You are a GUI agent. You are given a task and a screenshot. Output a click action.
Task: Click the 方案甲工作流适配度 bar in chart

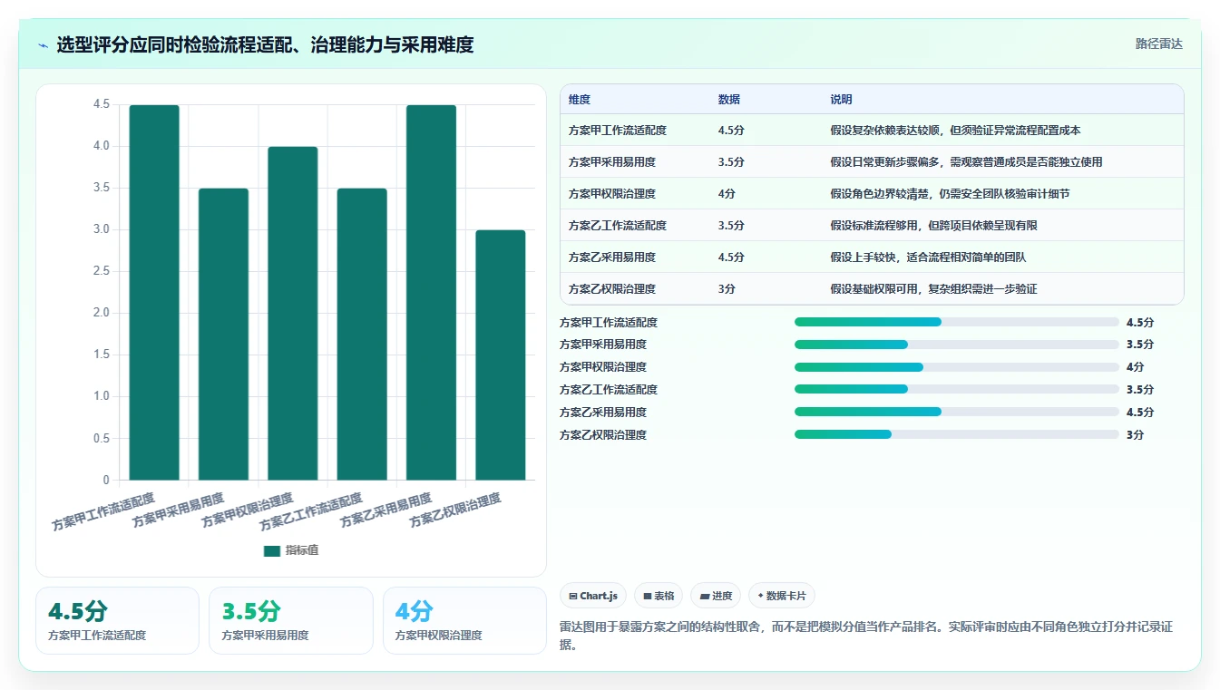point(154,292)
